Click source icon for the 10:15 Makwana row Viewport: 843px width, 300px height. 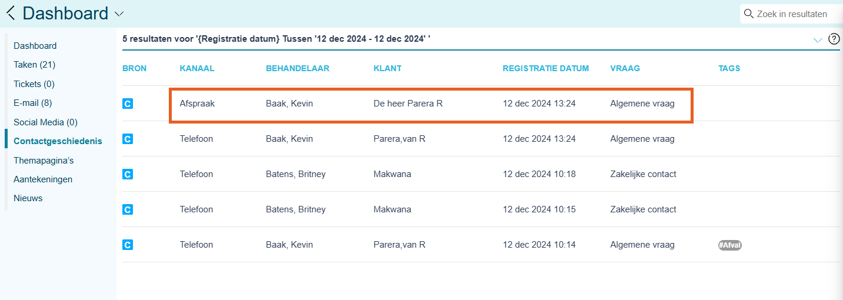pyautogui.click(x=128, y=209)
